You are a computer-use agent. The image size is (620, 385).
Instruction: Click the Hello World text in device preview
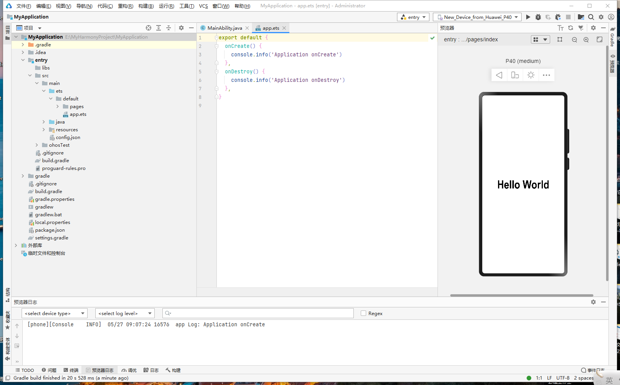pos(523,185)
